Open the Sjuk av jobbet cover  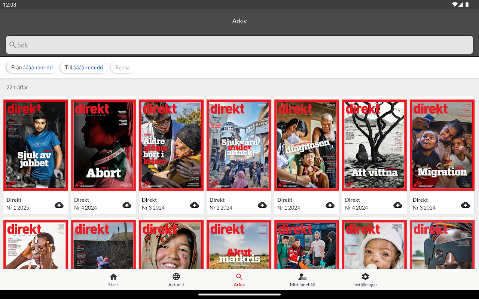pyautogui.click(x=36, y=145)
